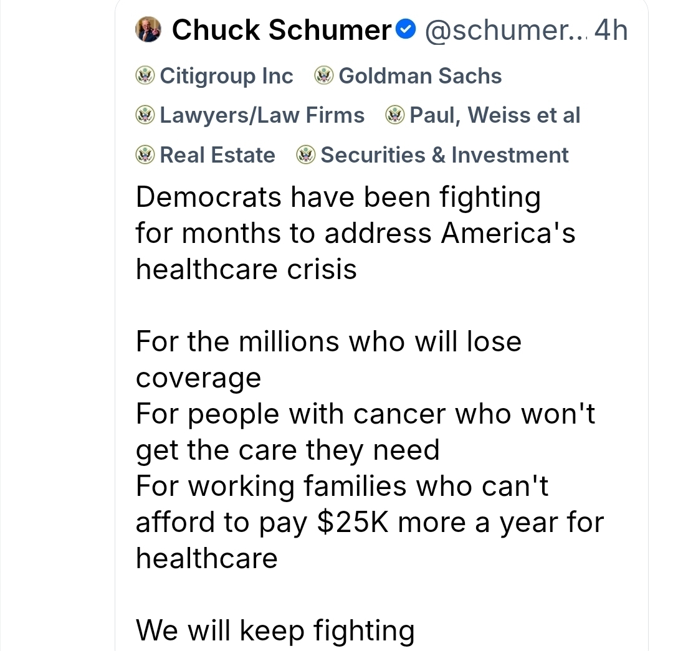The image size is (673, 651).
Task: Select the Lawyers/Law Firms tag
Action: pos(262,115)
